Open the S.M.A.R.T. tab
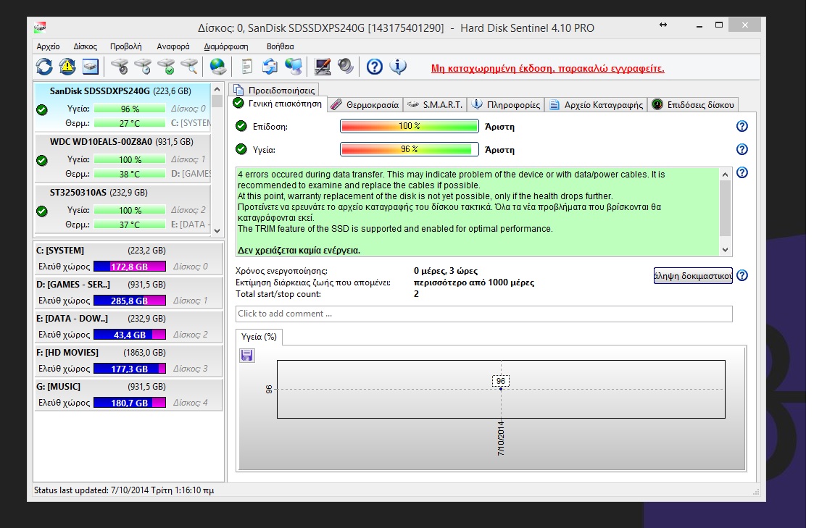Image resolution: width=835 pixels, height=528 pixels. (x=435, y=105)
